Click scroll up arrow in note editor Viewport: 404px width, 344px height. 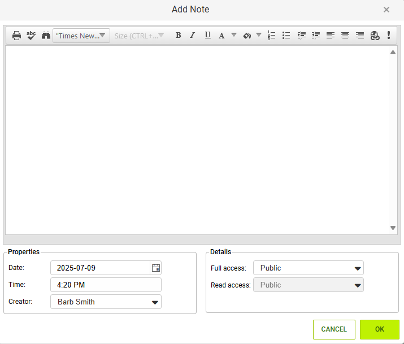pos(393,53)
